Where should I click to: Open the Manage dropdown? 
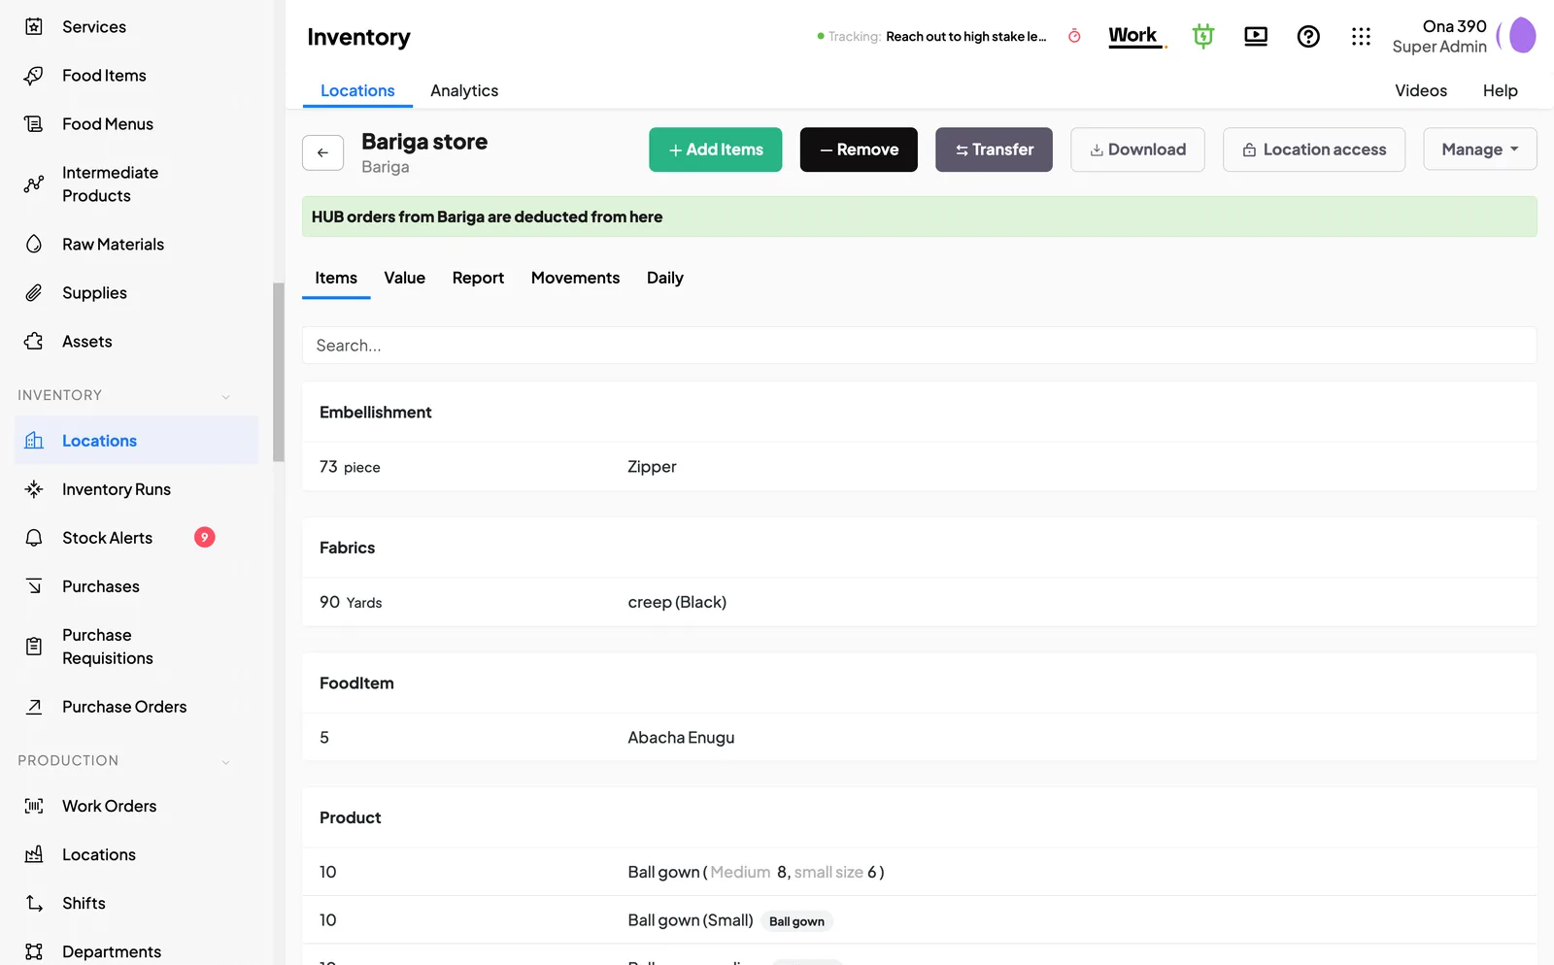click(x=1479, y=150)
